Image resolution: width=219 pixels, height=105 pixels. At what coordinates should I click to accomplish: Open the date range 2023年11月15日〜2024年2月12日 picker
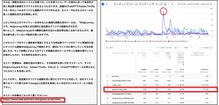coord(200,4)
